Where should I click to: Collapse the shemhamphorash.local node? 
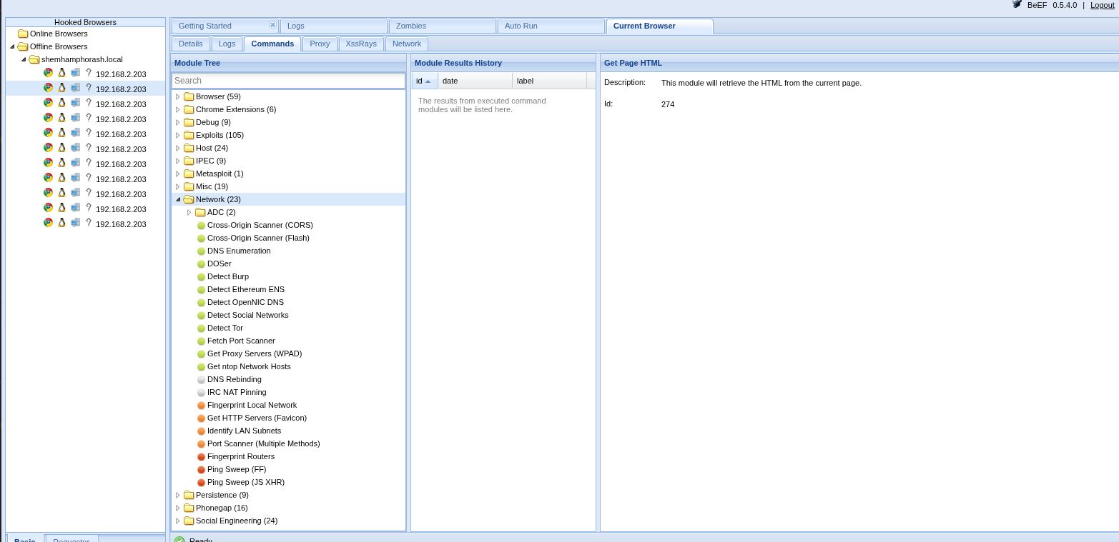(x=24, y=59)
